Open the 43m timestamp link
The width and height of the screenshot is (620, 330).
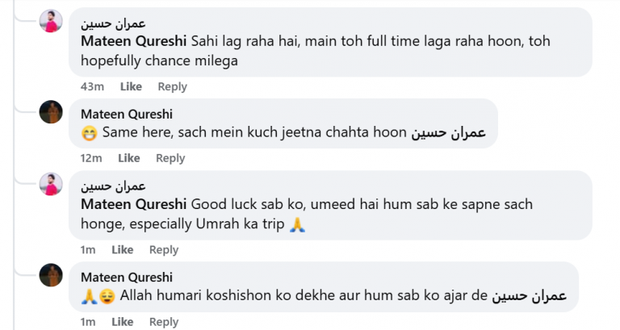coord(92,86)
